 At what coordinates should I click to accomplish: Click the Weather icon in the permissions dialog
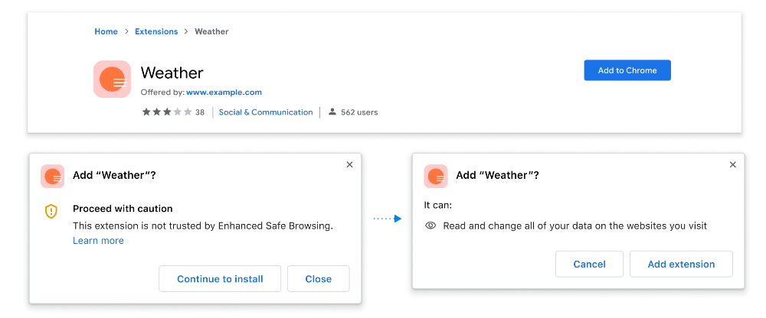point(436,176)
